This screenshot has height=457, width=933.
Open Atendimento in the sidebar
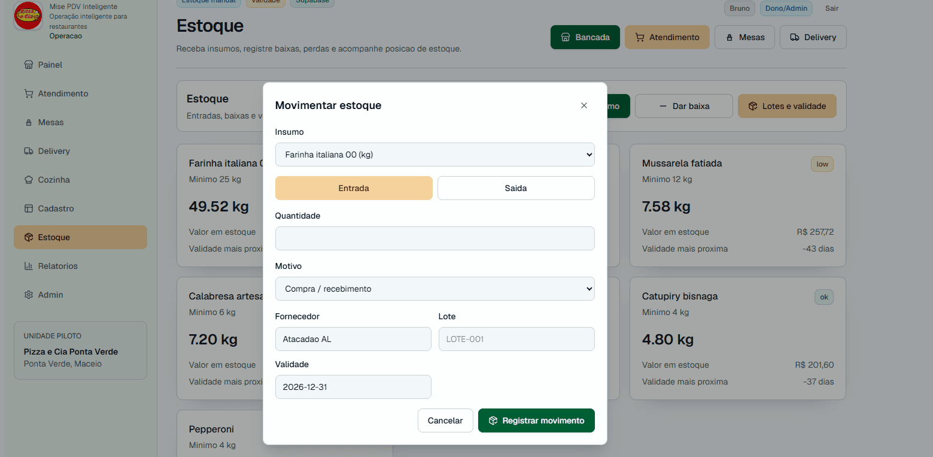80,93
